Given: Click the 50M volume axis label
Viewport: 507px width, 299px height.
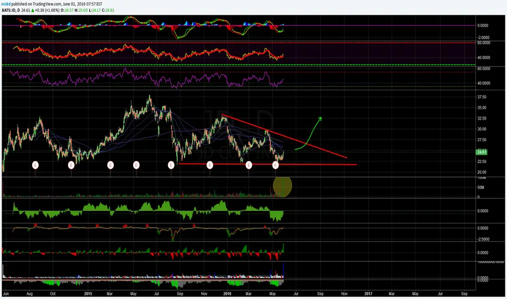Looking at the screenshot, I should click(x=480, y=188).
